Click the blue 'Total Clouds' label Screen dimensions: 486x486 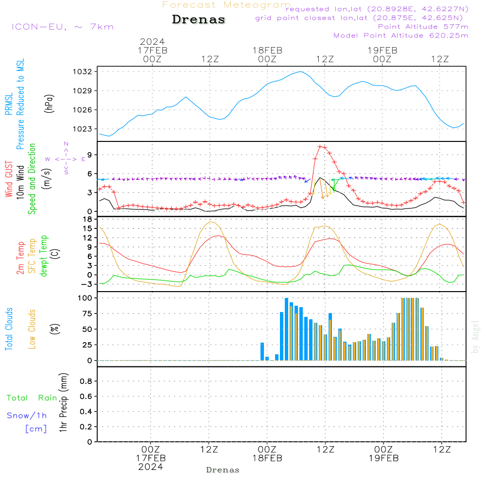[x=9, y=329]
